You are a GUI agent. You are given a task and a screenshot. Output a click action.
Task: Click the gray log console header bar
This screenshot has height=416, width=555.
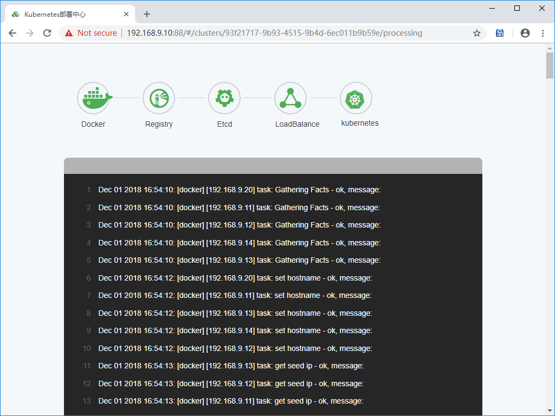(x=273, y=166)
